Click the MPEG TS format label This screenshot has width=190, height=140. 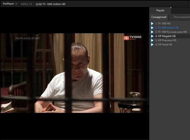point(26,4)
